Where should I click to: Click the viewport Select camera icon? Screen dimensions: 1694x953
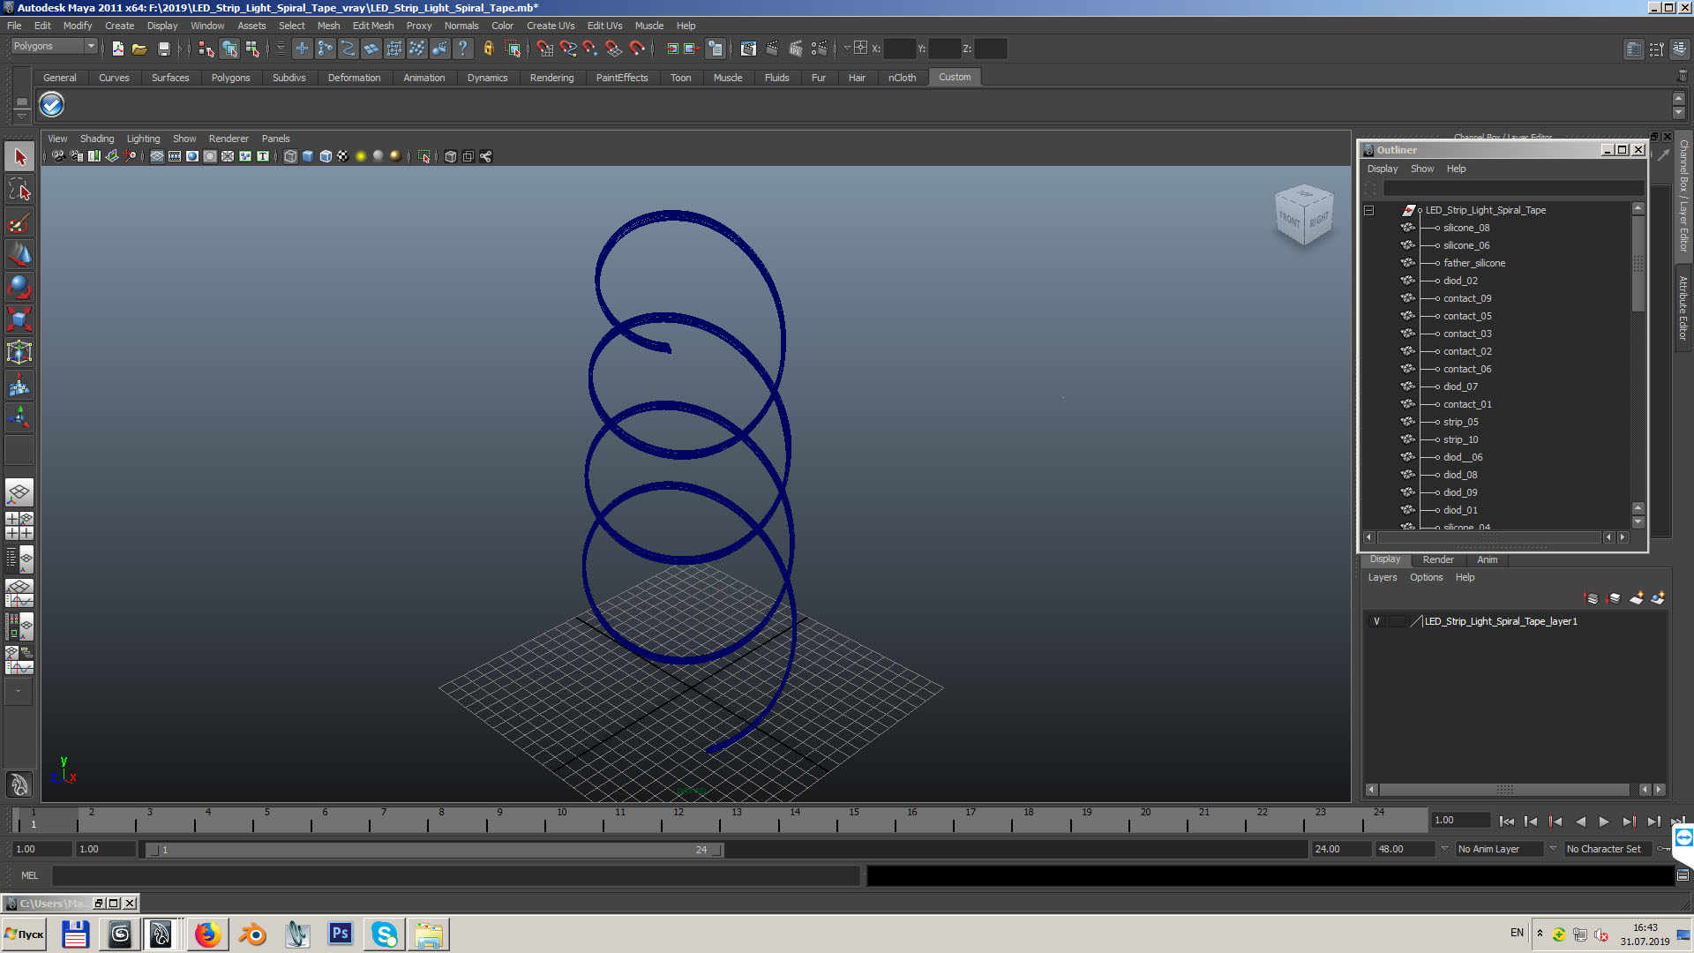click(x=58, y=156)
